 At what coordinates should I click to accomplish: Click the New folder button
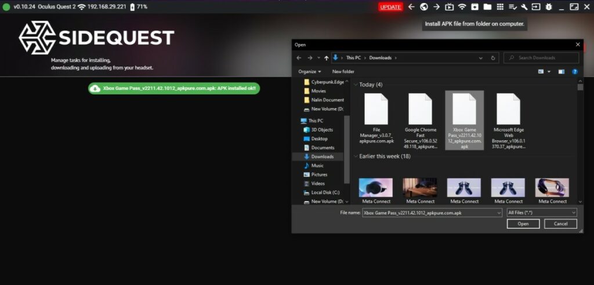(343, 72)
